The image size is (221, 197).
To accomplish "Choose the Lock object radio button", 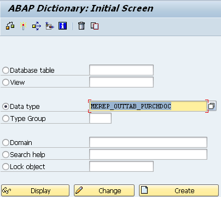I will pos(5,166).
